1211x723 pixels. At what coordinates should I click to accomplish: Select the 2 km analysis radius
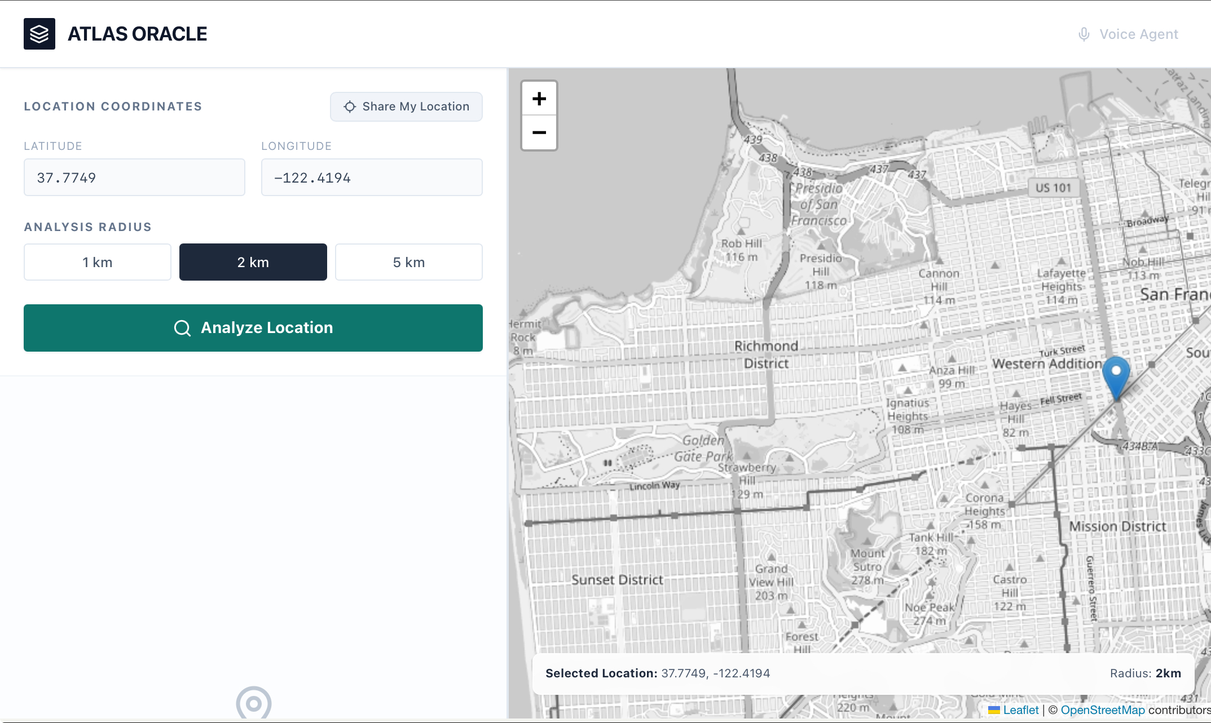253,262
